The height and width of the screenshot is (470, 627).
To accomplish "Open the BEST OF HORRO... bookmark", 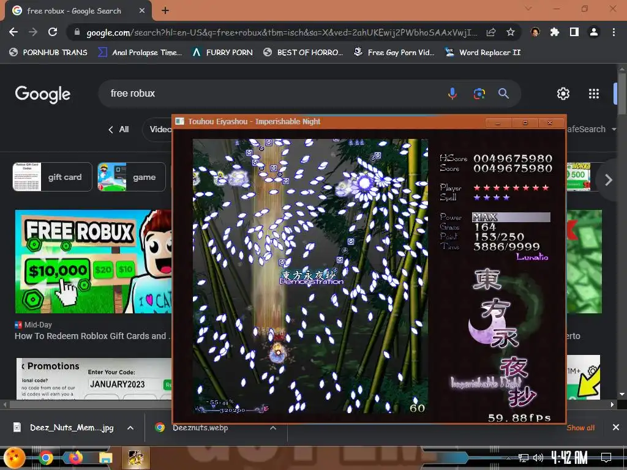I will tap(303, 53).
